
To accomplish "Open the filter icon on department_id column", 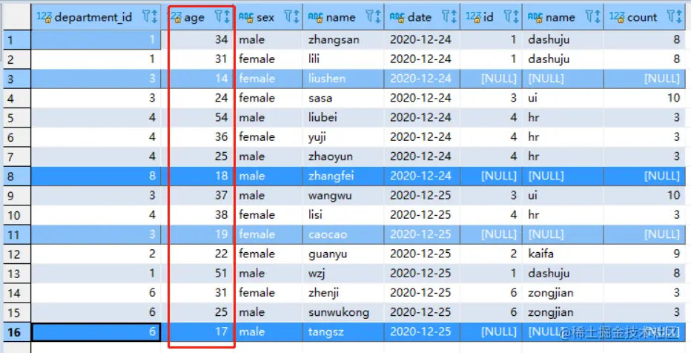I will pyautogui.click(x=146, y=17).
